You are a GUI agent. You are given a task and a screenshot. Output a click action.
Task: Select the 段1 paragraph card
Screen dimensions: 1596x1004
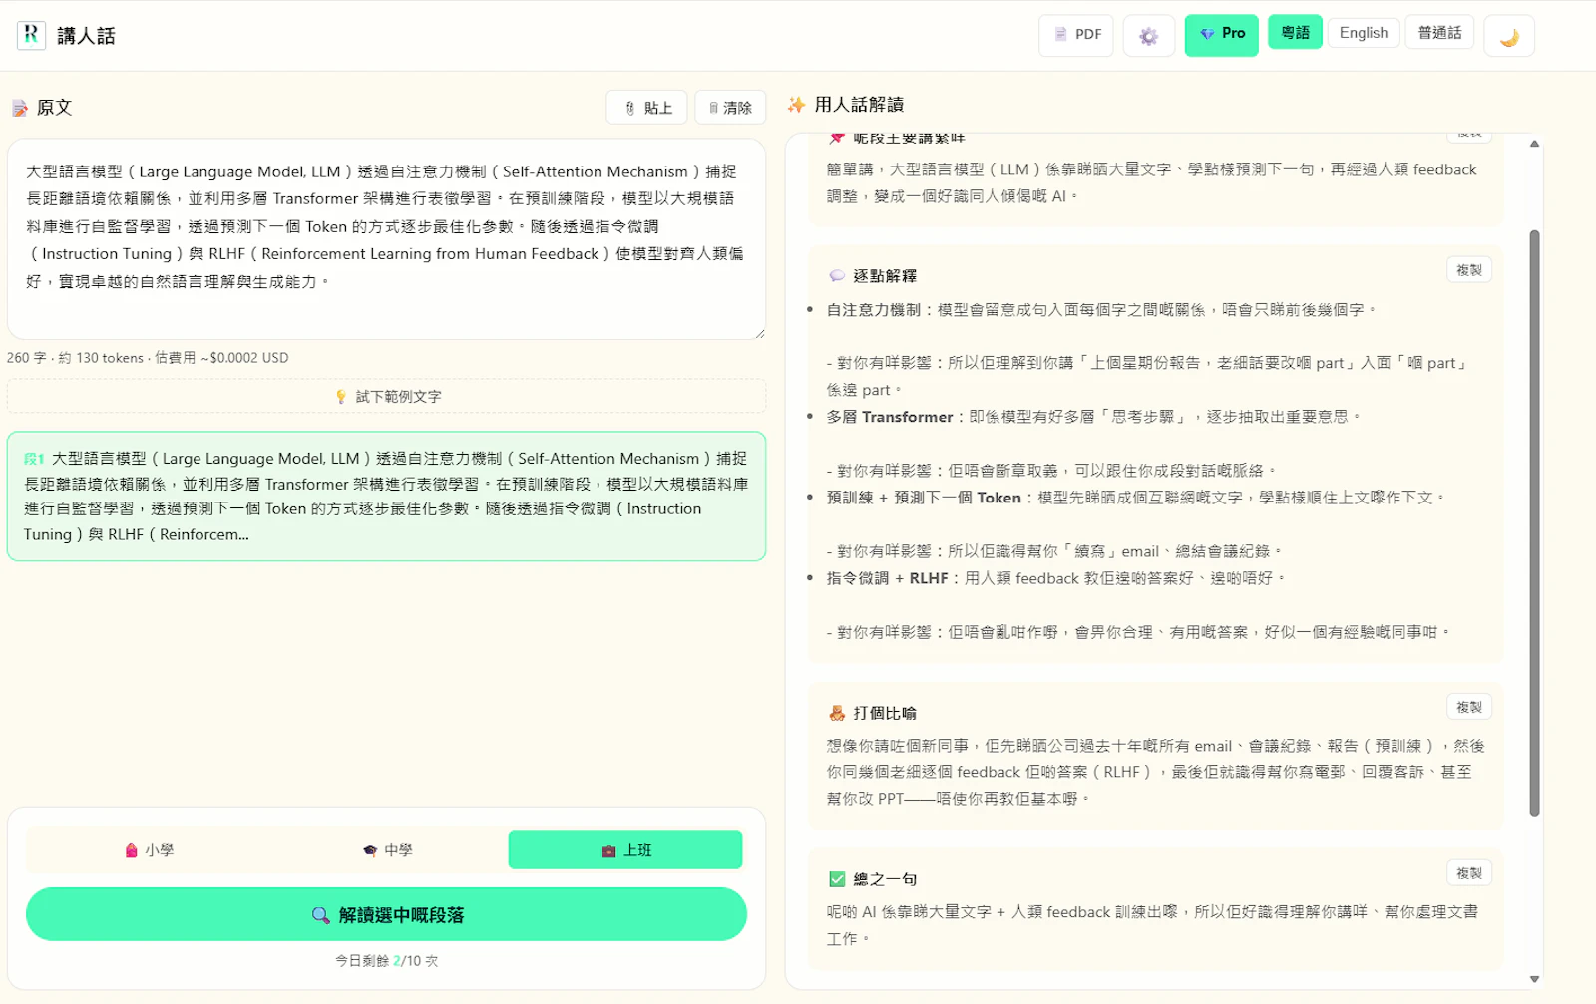(x=386, y=497)
